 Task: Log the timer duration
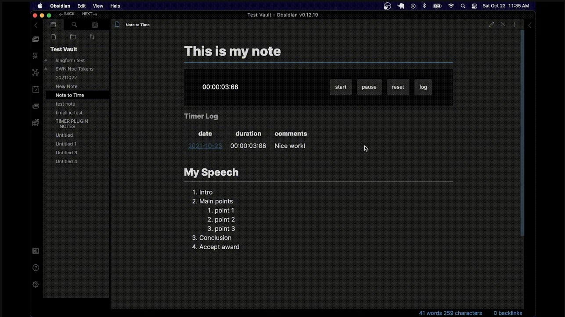tap(423, 87)
